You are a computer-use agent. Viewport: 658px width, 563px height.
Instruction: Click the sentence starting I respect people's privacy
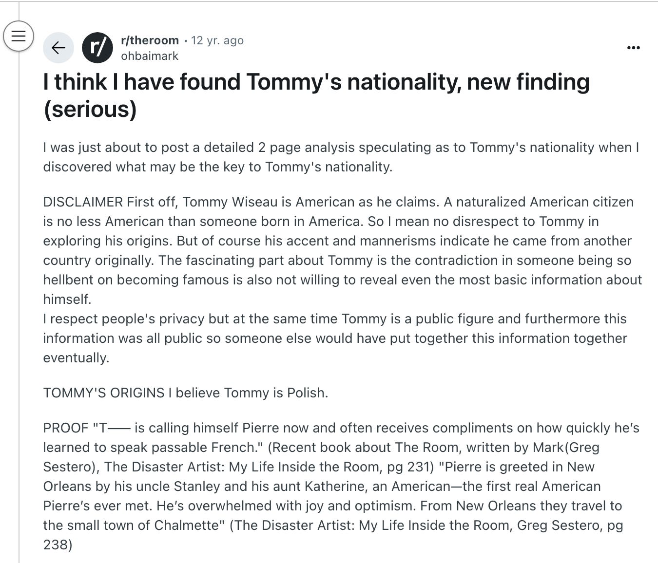[x=335, y=338]
